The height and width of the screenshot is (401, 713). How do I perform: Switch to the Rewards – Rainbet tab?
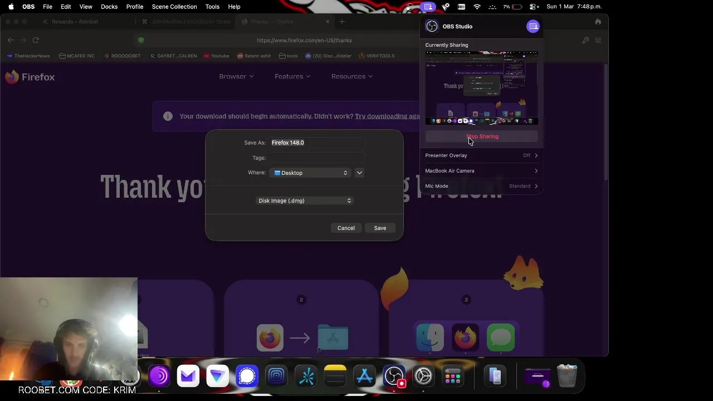(x=75, y=22)
